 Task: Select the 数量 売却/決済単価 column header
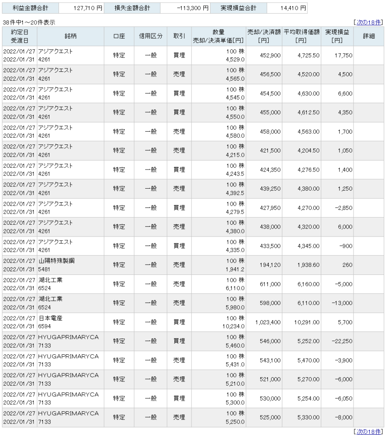219,37
